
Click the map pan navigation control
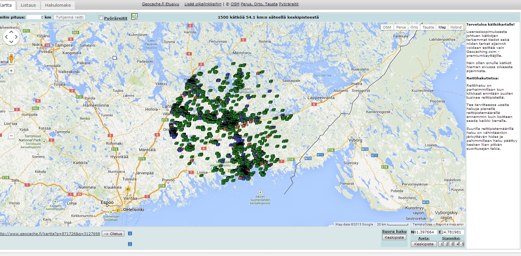point(11,37)
